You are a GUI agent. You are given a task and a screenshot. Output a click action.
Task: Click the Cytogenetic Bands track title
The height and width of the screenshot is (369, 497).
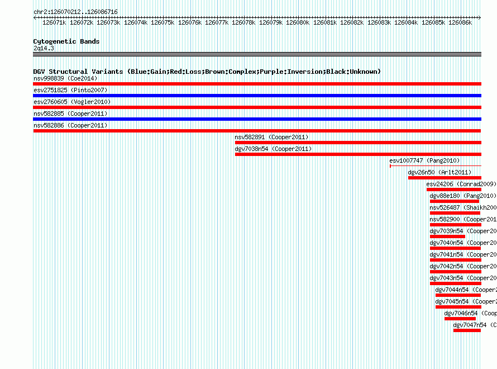pos(66,41)
